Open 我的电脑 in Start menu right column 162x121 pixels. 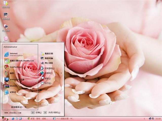tap(47, 58)
